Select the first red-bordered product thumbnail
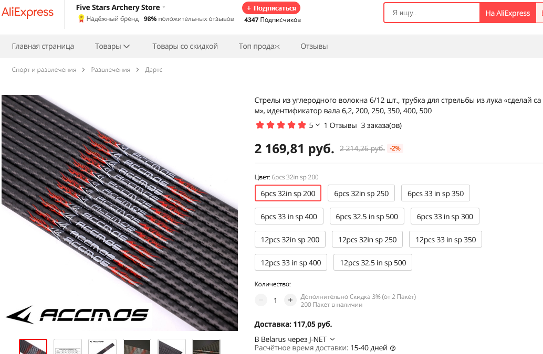 (33, 346)
